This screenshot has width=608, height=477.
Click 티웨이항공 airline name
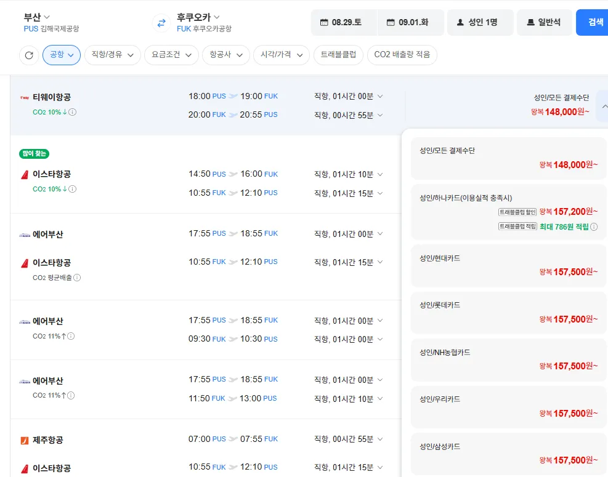[52, 97]
